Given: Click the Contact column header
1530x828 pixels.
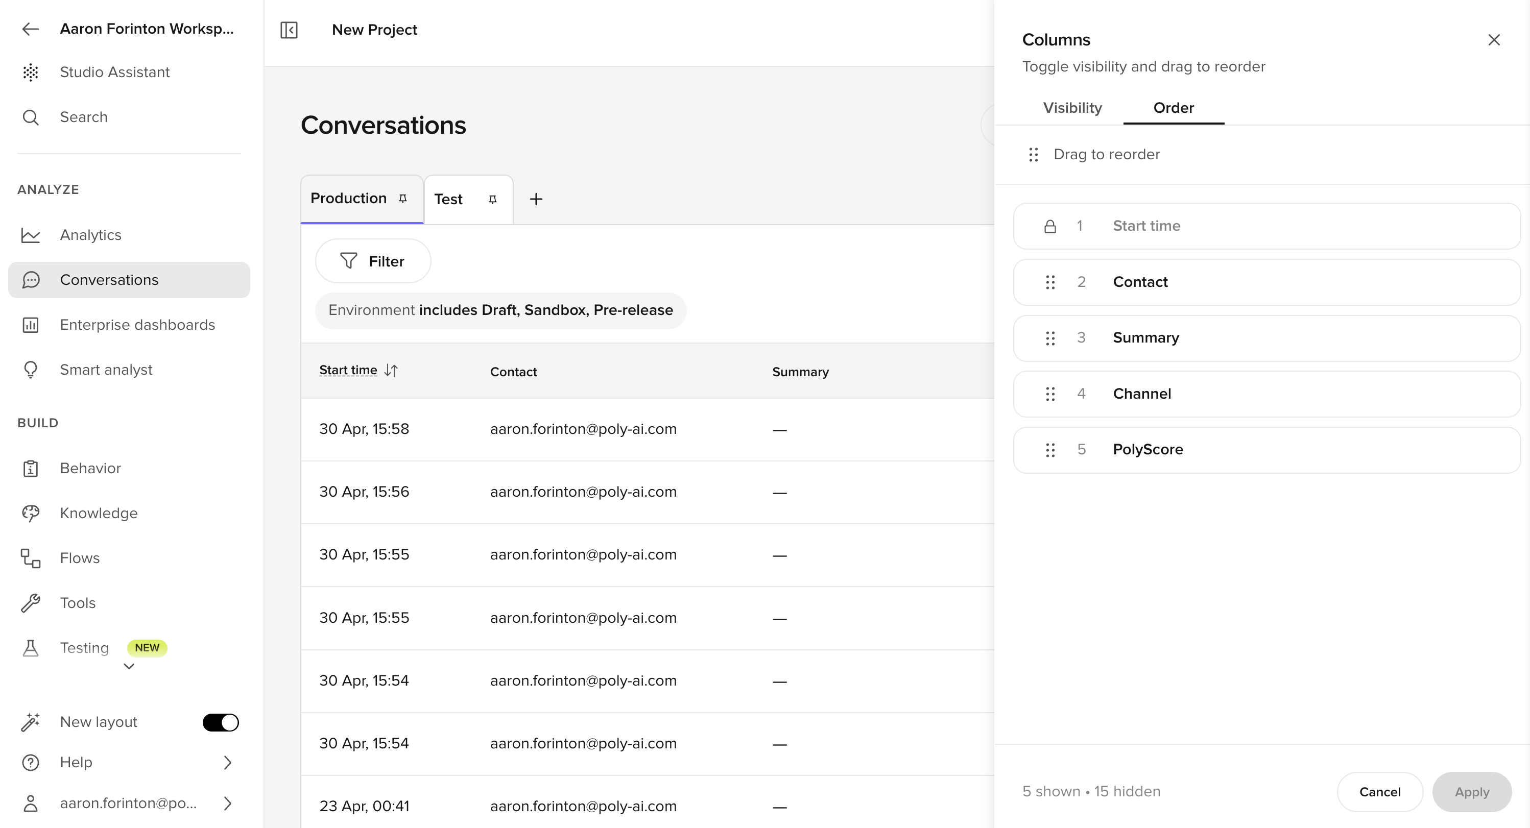Looking at the screenshot, I should click(513, 372).
